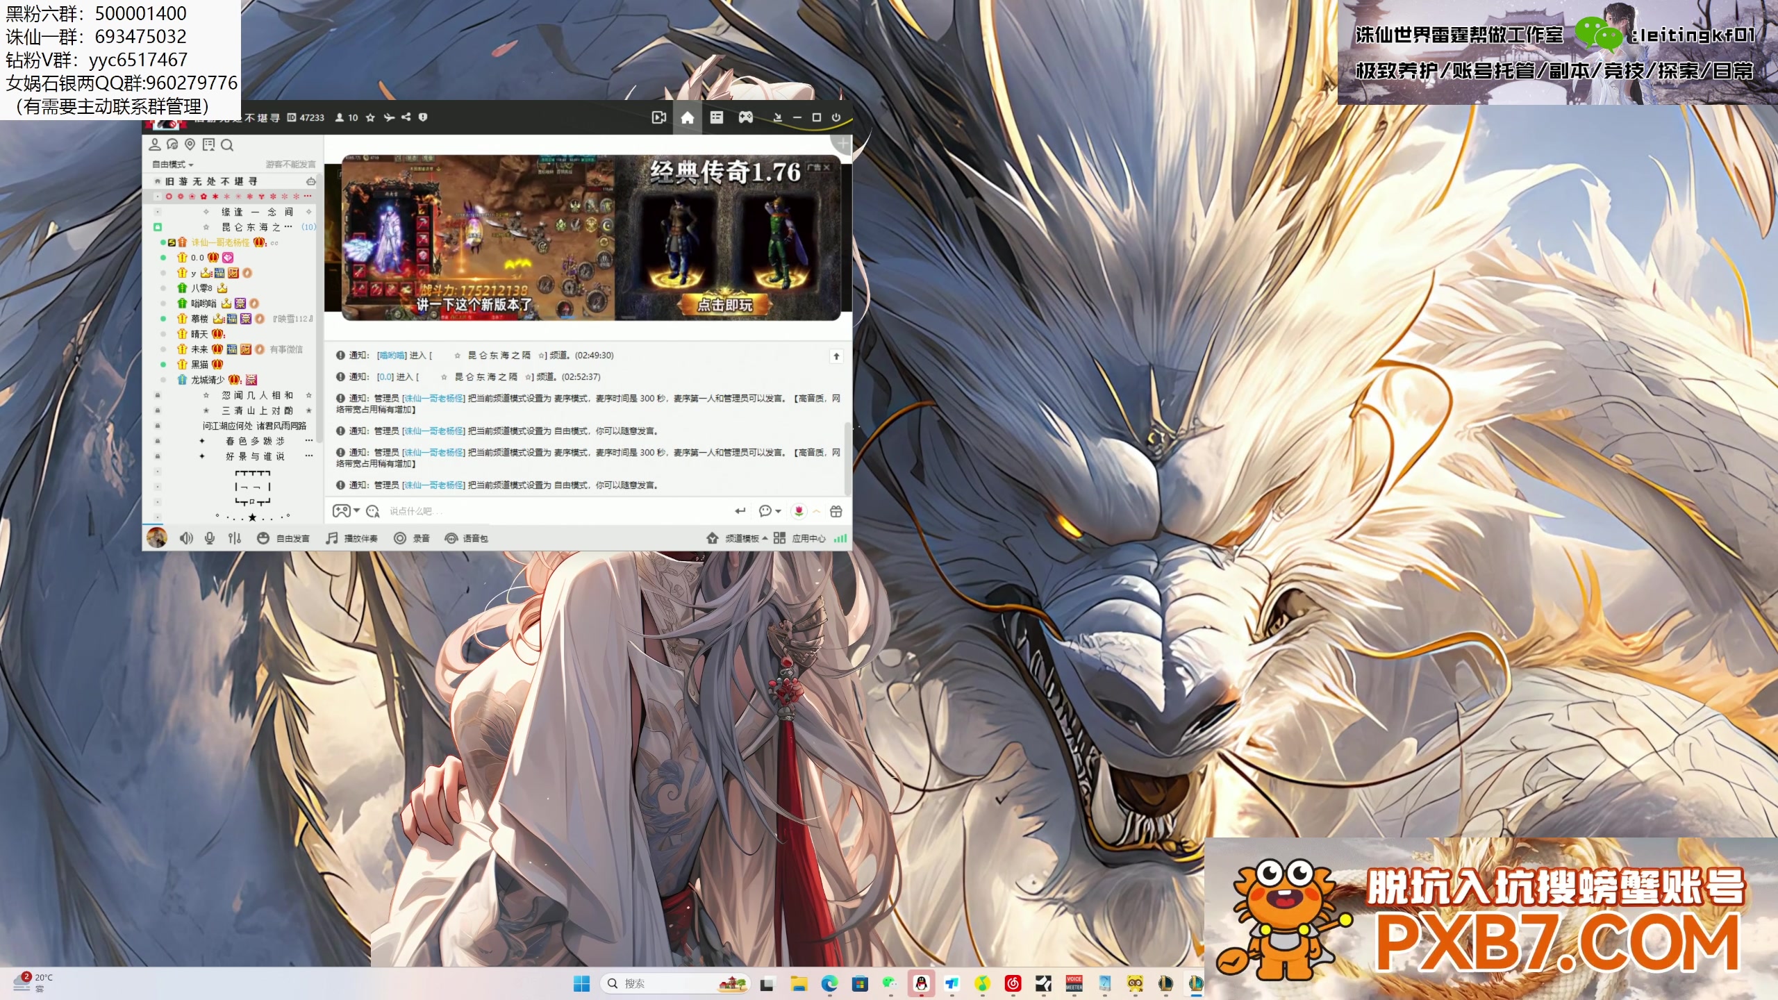The height and width of the screenshot is (1000, 1778).
Task: Select user 慕楼 in the list
Action: point(199,319)
